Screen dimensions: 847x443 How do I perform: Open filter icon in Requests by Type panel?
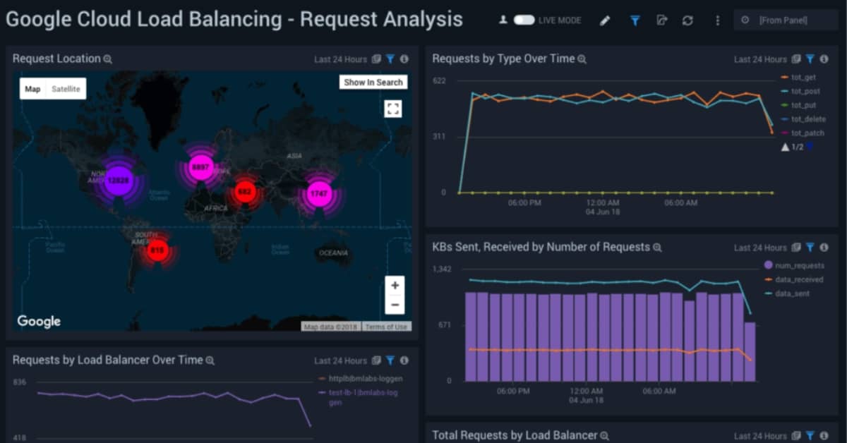coord(810,59)
